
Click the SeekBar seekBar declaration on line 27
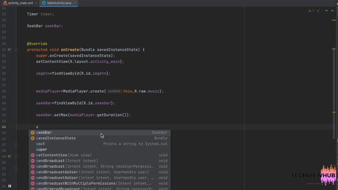click(x=45, y=26)
